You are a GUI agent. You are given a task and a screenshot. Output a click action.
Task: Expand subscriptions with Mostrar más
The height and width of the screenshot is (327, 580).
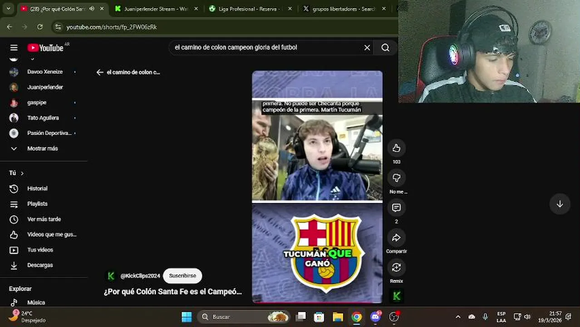click(x=44, y=149)
